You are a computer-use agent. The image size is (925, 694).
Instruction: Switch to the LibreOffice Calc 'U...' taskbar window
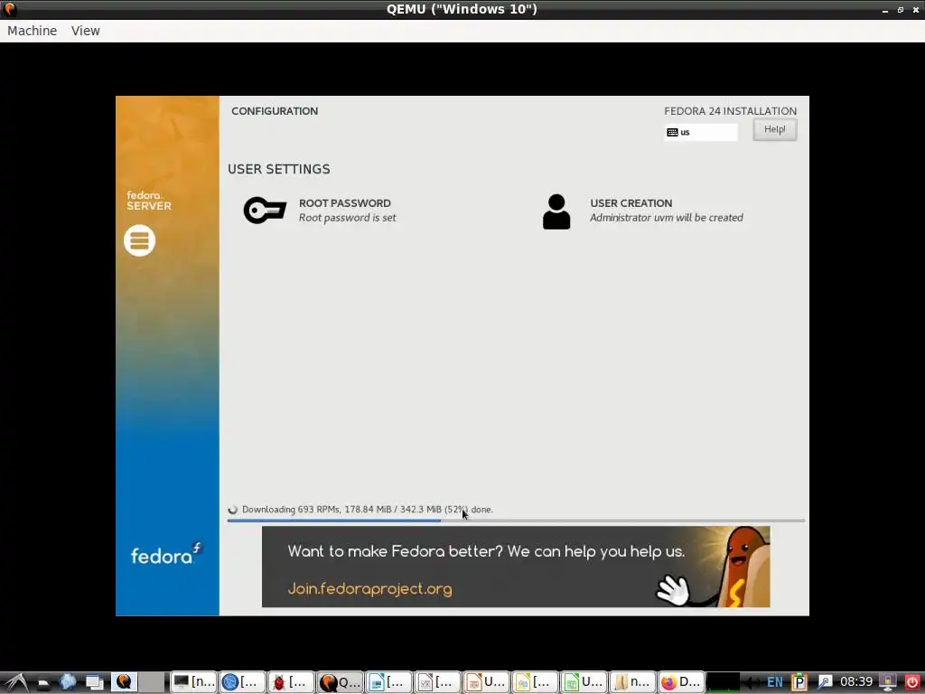click(x=584, y=682)
